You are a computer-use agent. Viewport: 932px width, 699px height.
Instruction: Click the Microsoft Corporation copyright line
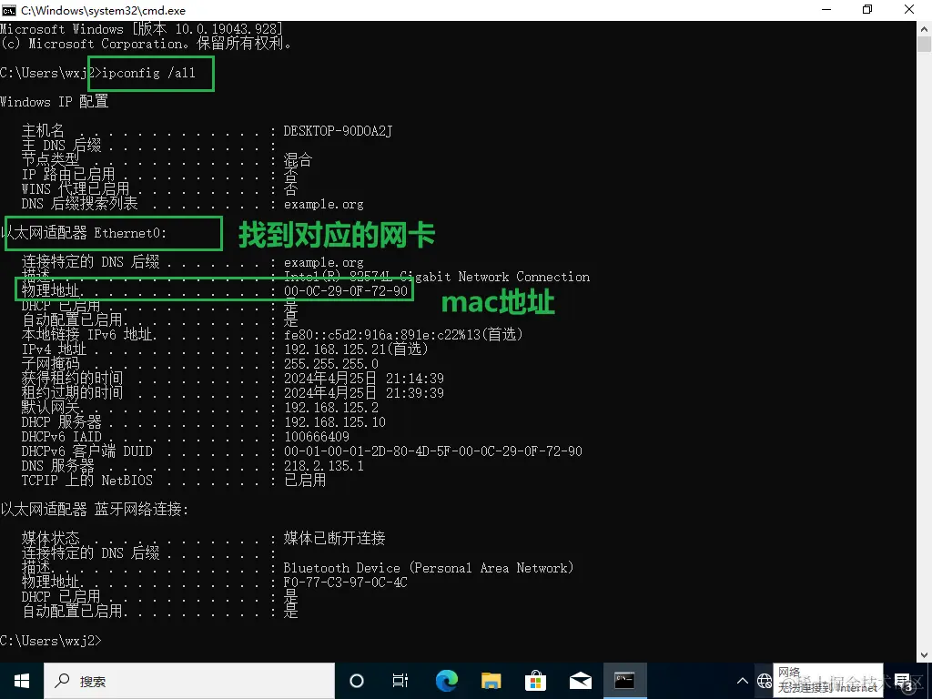146,44
